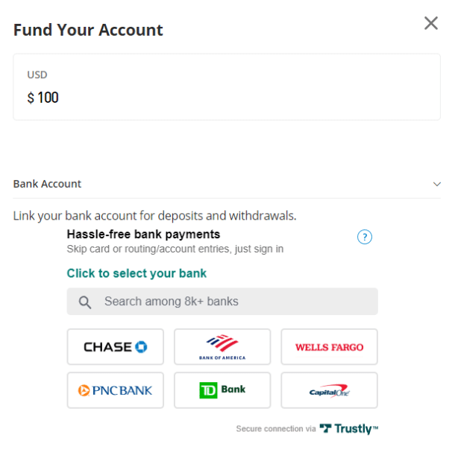Pick the Capital One bank option
The width and height of the screenshot is (455, 458).
[x=329, y=390]
